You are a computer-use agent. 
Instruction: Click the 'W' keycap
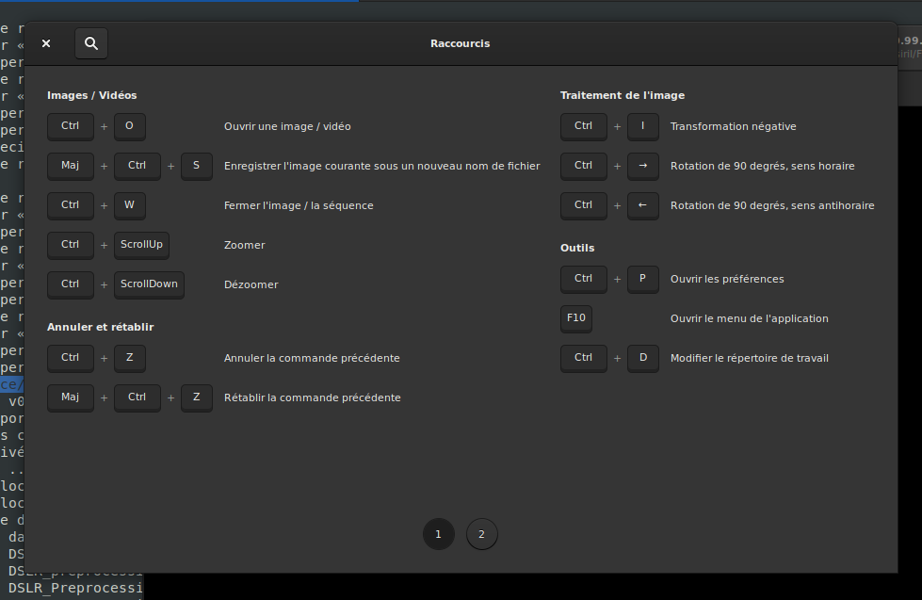(129, 205)
